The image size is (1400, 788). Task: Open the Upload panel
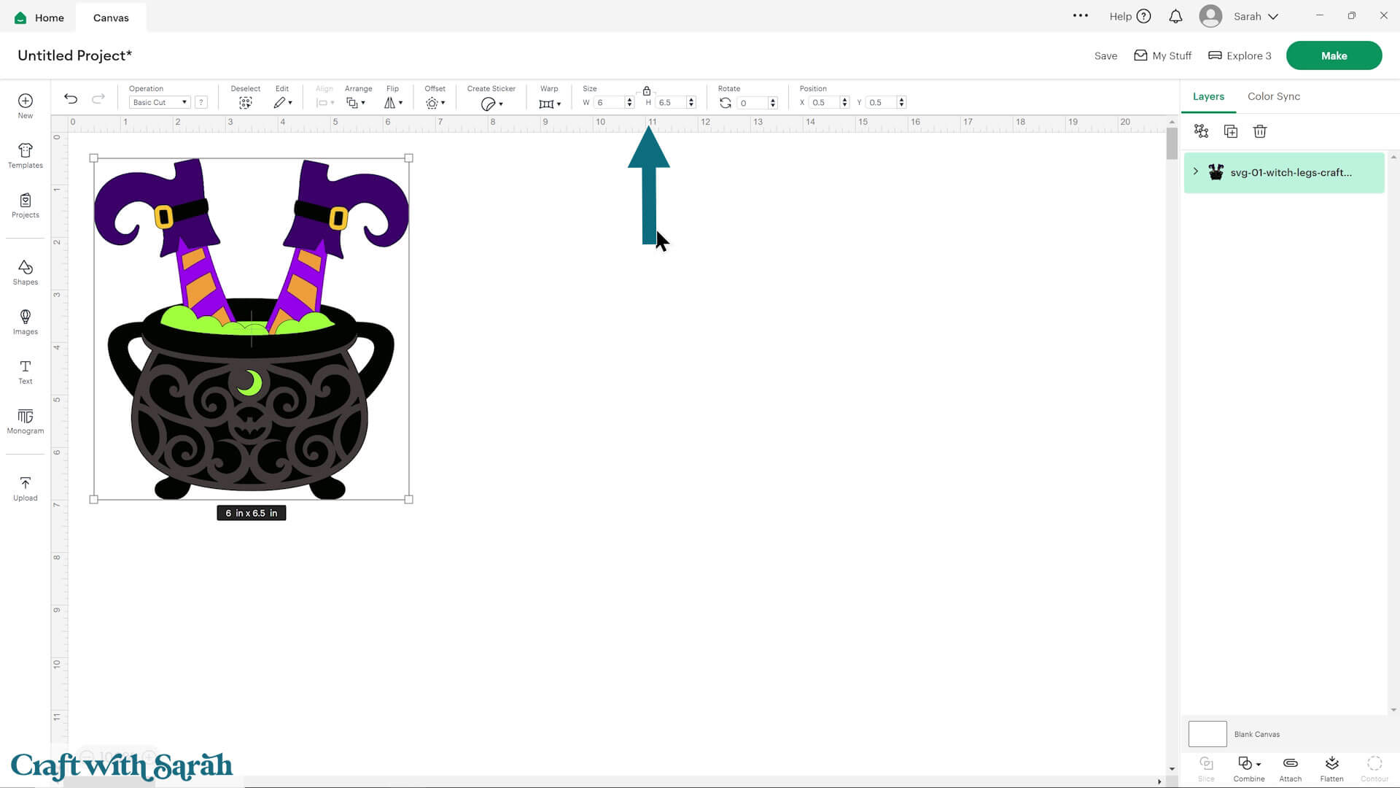click(25, 488)
